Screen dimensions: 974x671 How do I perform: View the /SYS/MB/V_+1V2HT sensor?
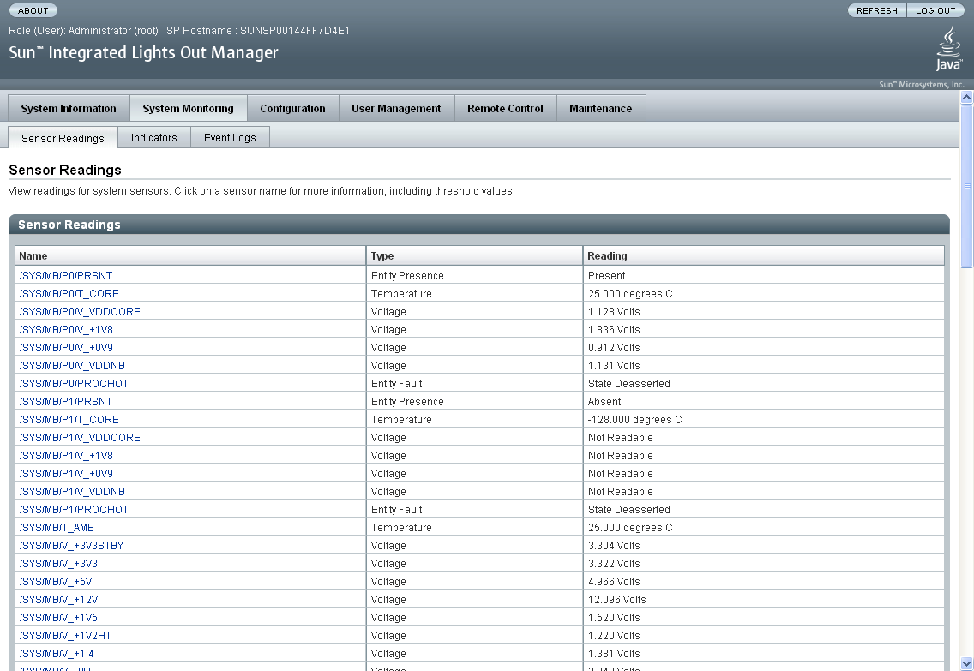point(65,636)
